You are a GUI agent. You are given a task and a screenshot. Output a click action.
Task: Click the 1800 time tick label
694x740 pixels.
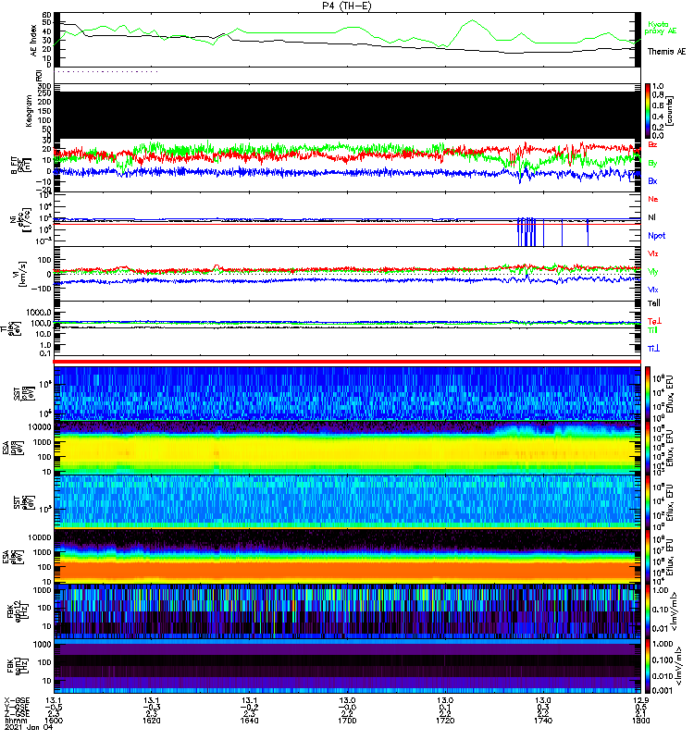tap(640, 721)
